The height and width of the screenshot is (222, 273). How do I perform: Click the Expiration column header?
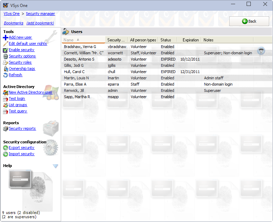[x=191, y=40]
